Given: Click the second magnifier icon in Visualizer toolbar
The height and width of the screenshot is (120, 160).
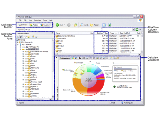Looking at the screenshot, I should pyautogui.click(x=104, y=58).
